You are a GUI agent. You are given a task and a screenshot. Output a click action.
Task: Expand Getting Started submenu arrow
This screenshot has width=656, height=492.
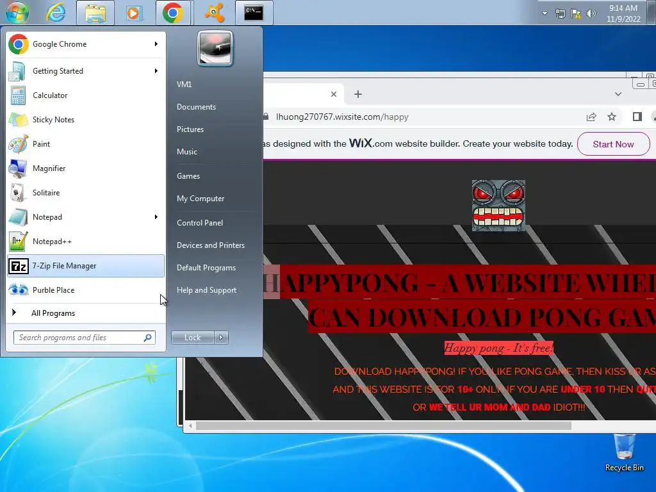[156, 70]
